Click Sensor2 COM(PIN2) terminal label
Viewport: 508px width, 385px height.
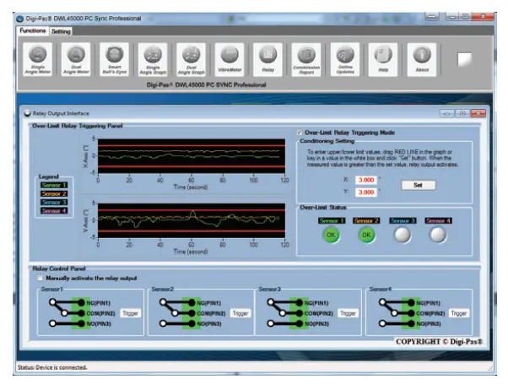pos(211,313)
